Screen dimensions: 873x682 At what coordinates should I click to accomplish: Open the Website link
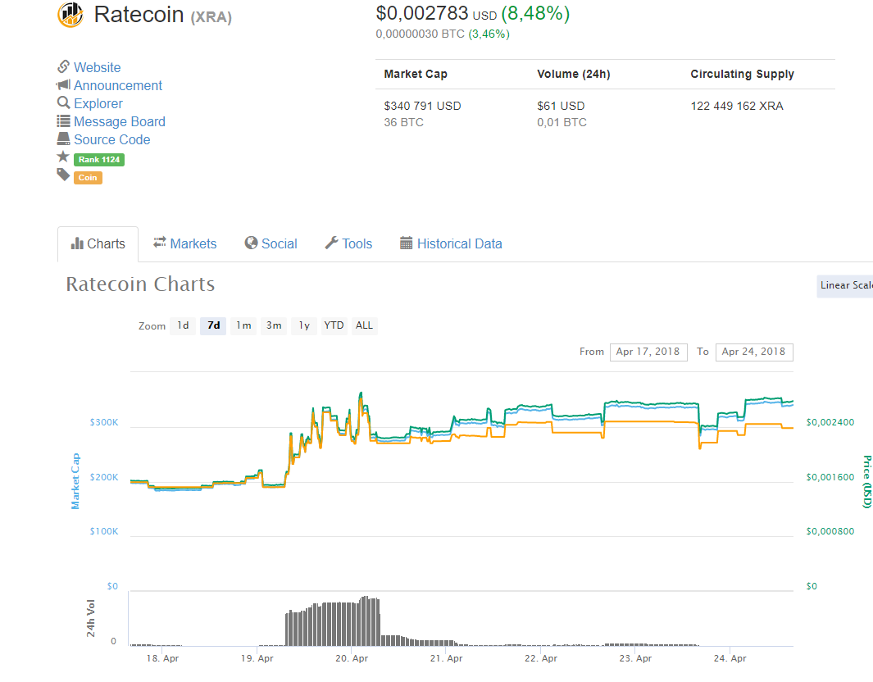97,67
